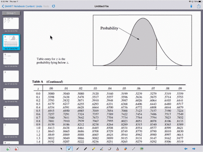Click the row label '0.5' in z column
Image resolution: width=203 pixels, height=152 pixels.
[38, 111]
